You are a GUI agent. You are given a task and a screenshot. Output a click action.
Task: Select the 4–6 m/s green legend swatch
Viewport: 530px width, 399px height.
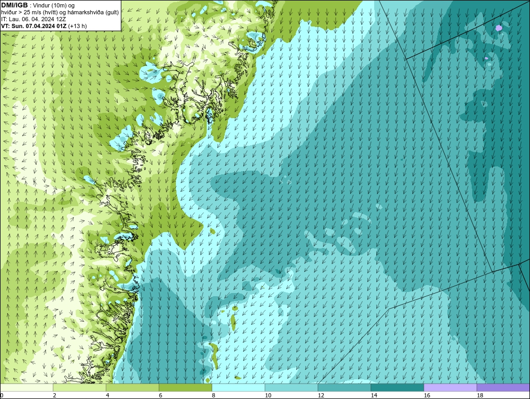[x=132, y=387]
